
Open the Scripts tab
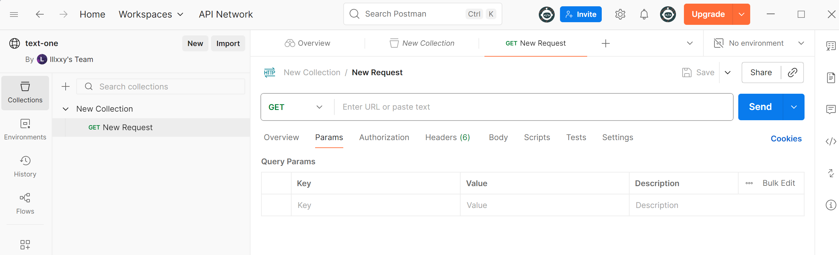[x=537, y=137]
